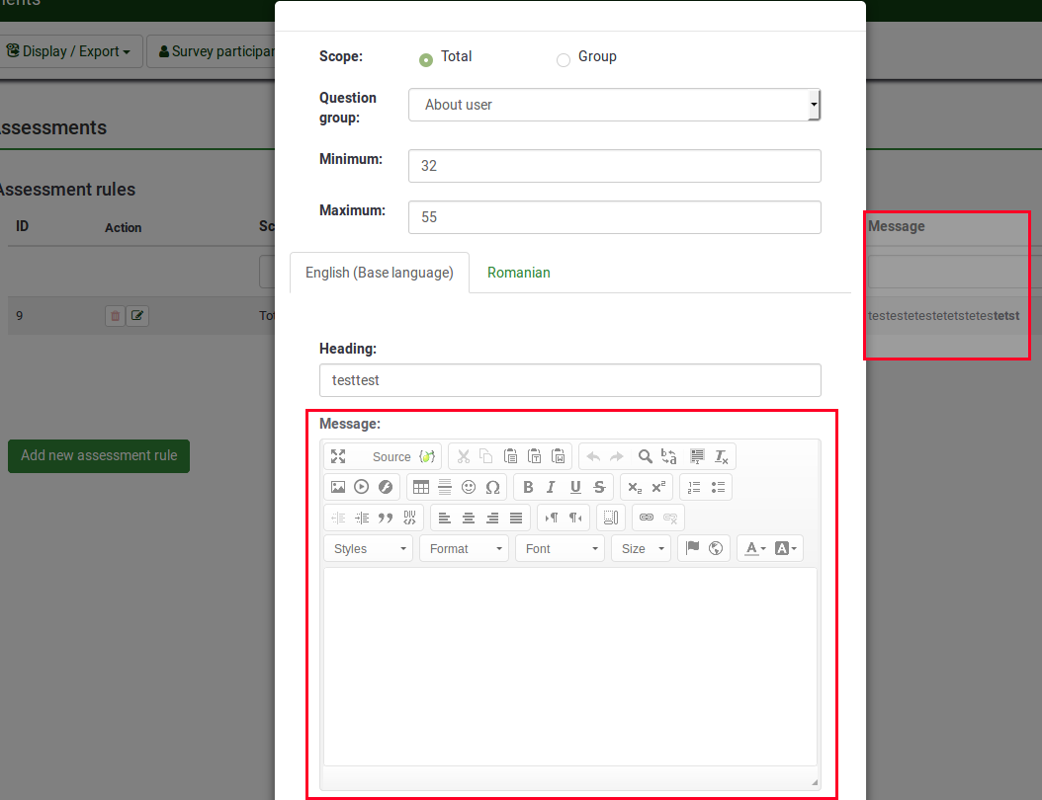Maximize the editor with the fullscreen icon
1042x800 pixels.
pos(338,456)
